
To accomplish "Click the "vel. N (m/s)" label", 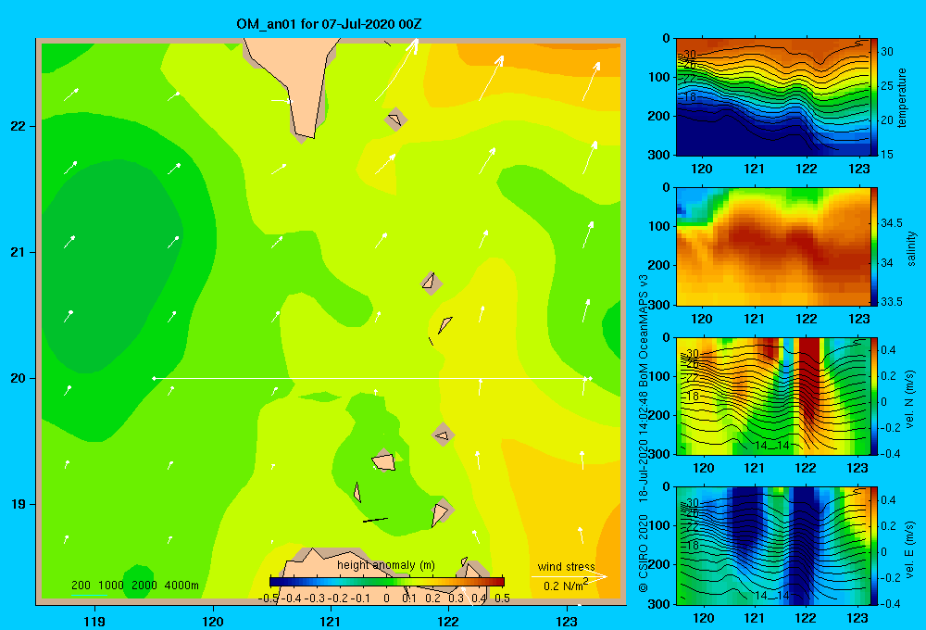I will coord(909,399).
